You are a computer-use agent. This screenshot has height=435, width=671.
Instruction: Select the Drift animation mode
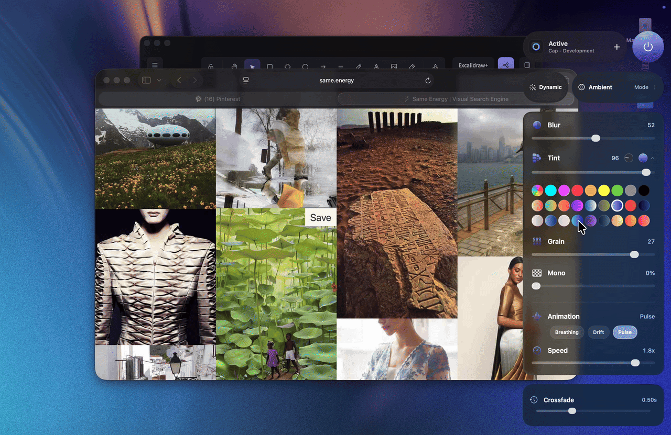pos(598,332)
